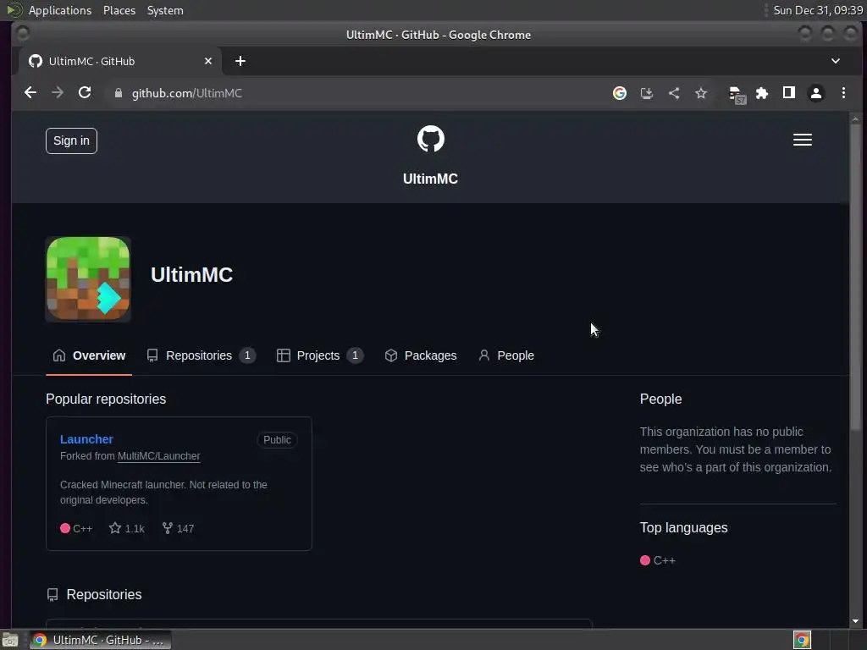
Task: Open the Repositories tab
Action: (x=201, y=355)
